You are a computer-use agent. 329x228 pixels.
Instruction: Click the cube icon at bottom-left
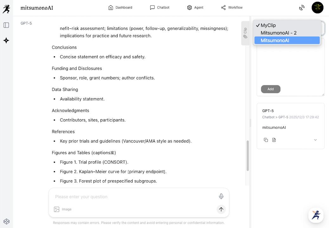tap(6, 221)
